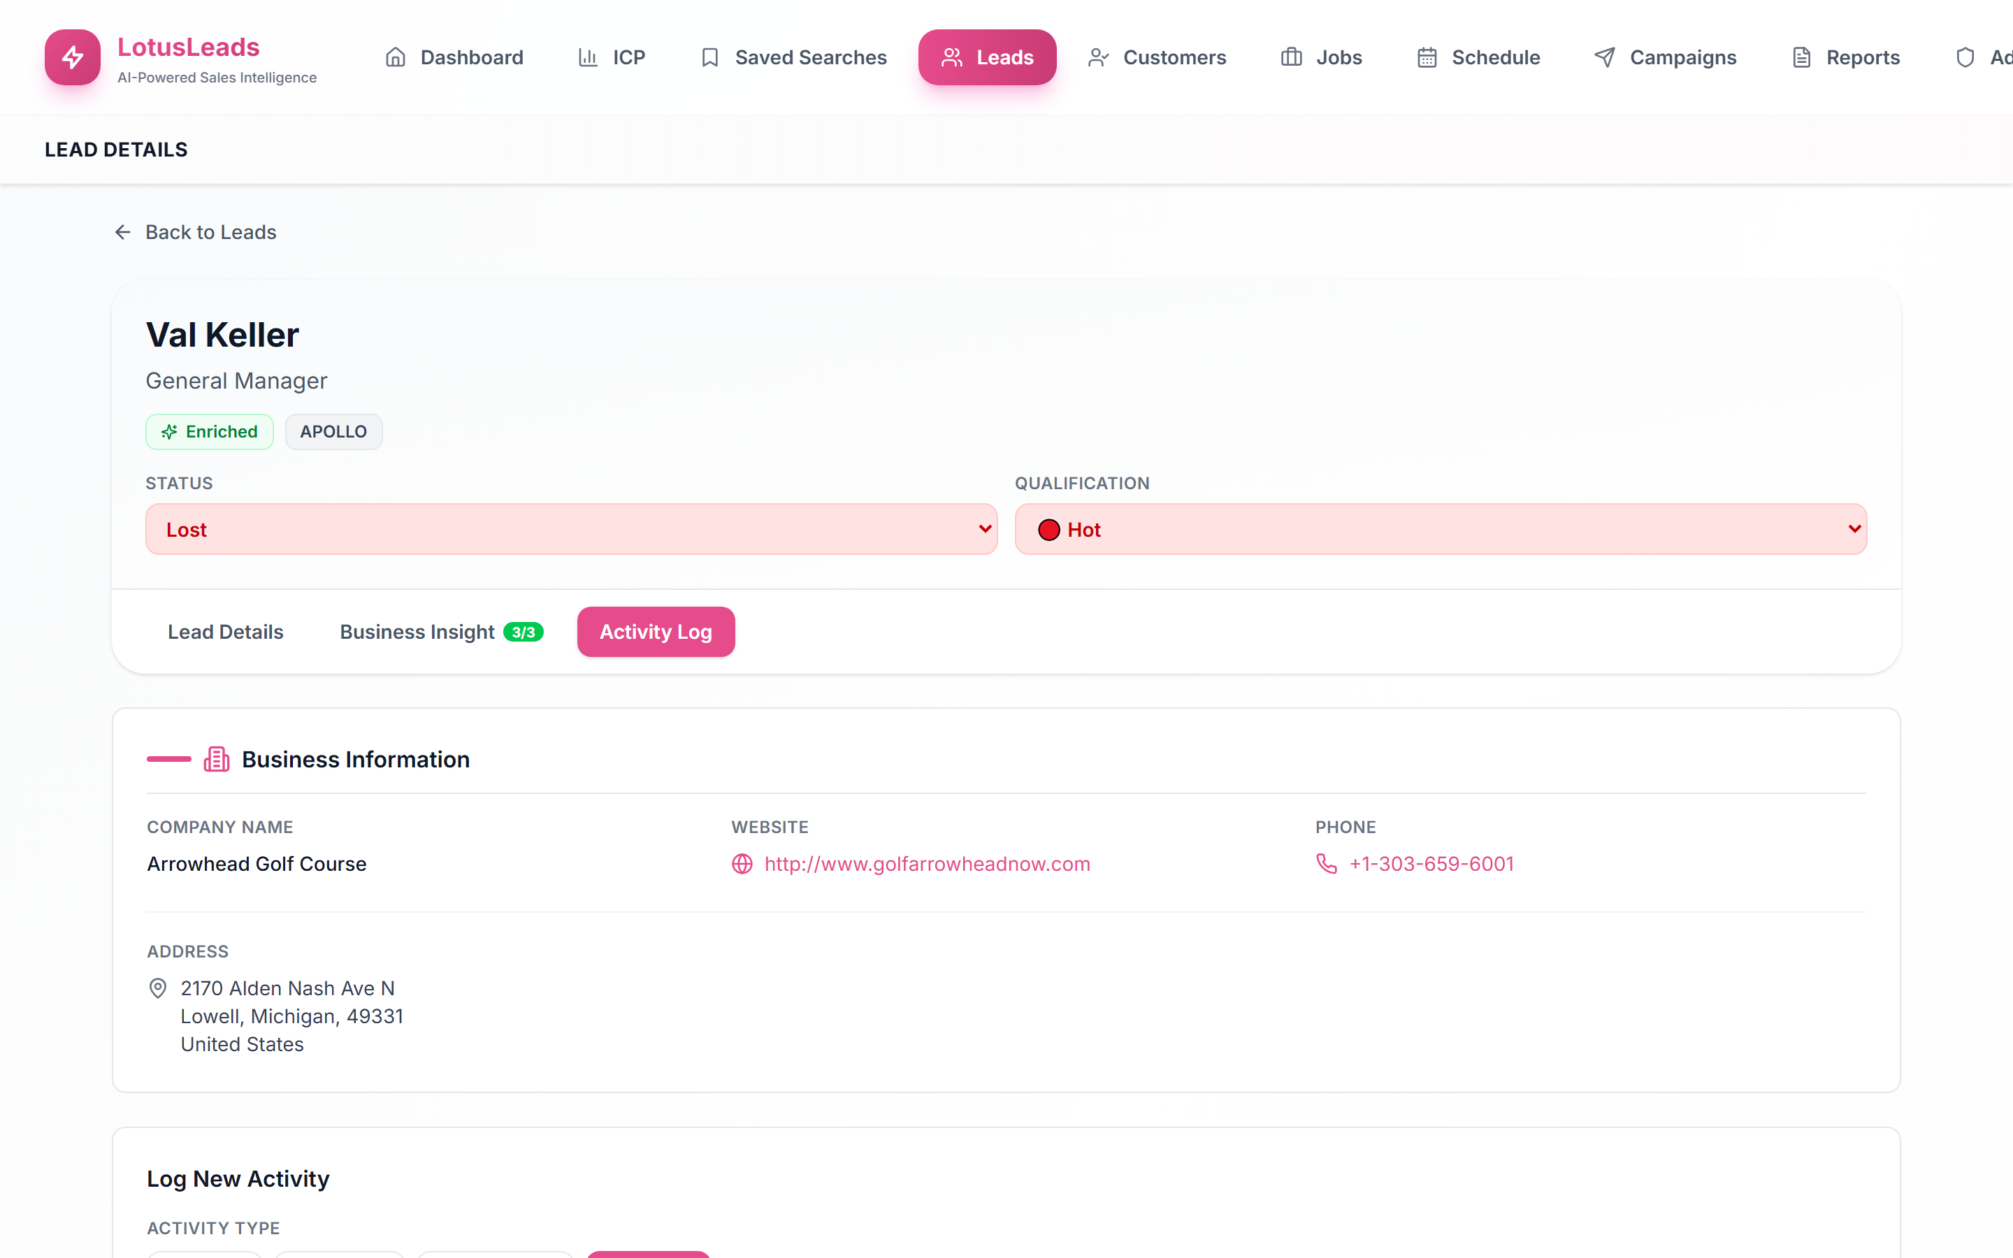Screen dimensions: 2013x1258
Task: Click the LotusLeads brand name
Action: coord(189,47)
